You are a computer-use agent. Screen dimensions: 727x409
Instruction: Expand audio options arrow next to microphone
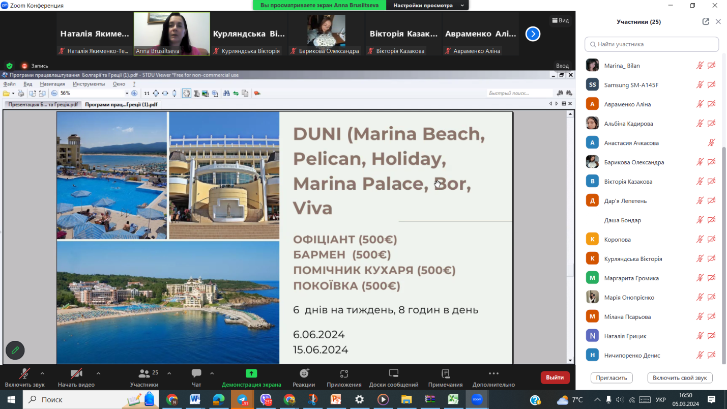[42, 373]
